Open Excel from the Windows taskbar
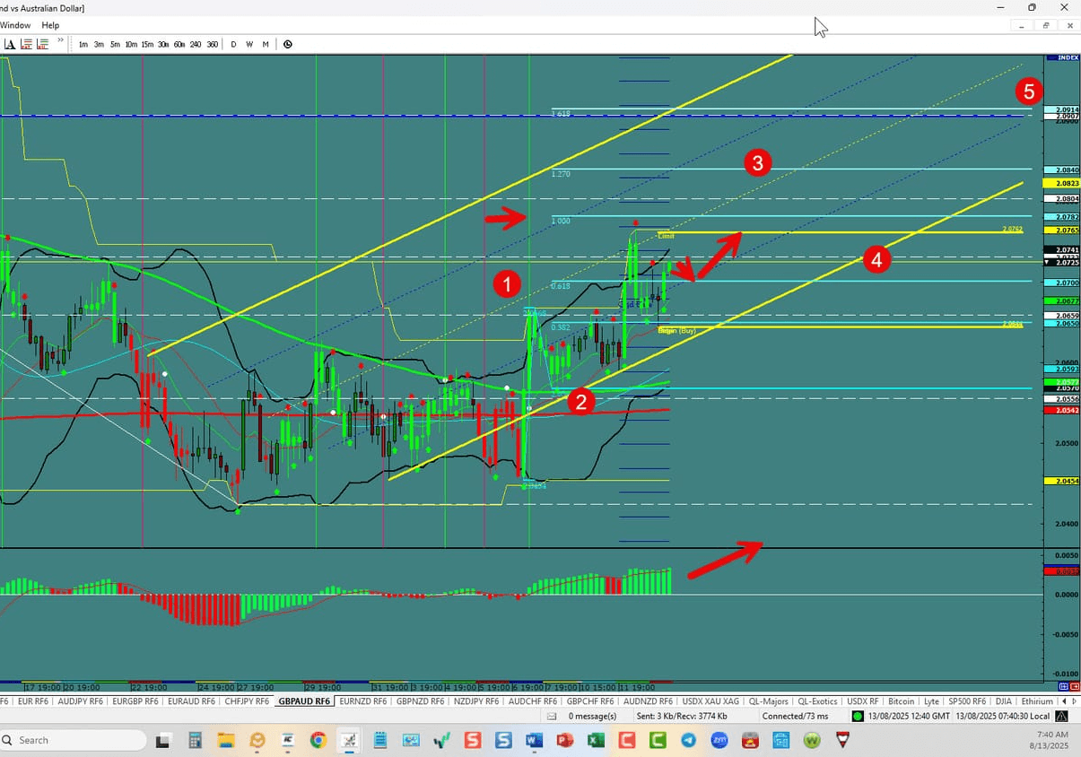 click(596, 740)
